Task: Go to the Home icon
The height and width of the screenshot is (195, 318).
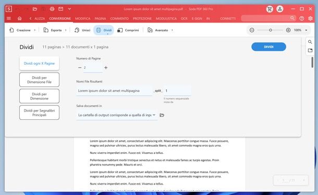Action: click(19, 18)
